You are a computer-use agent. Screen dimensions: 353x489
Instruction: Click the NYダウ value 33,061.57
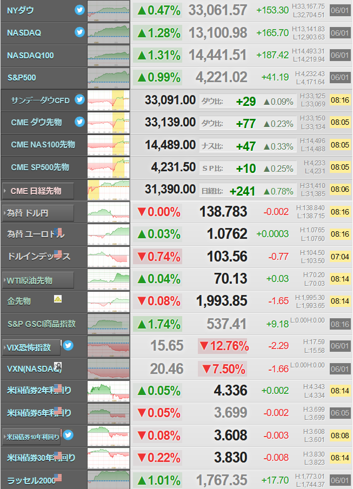pyautogui.click(x=217, y=11)
